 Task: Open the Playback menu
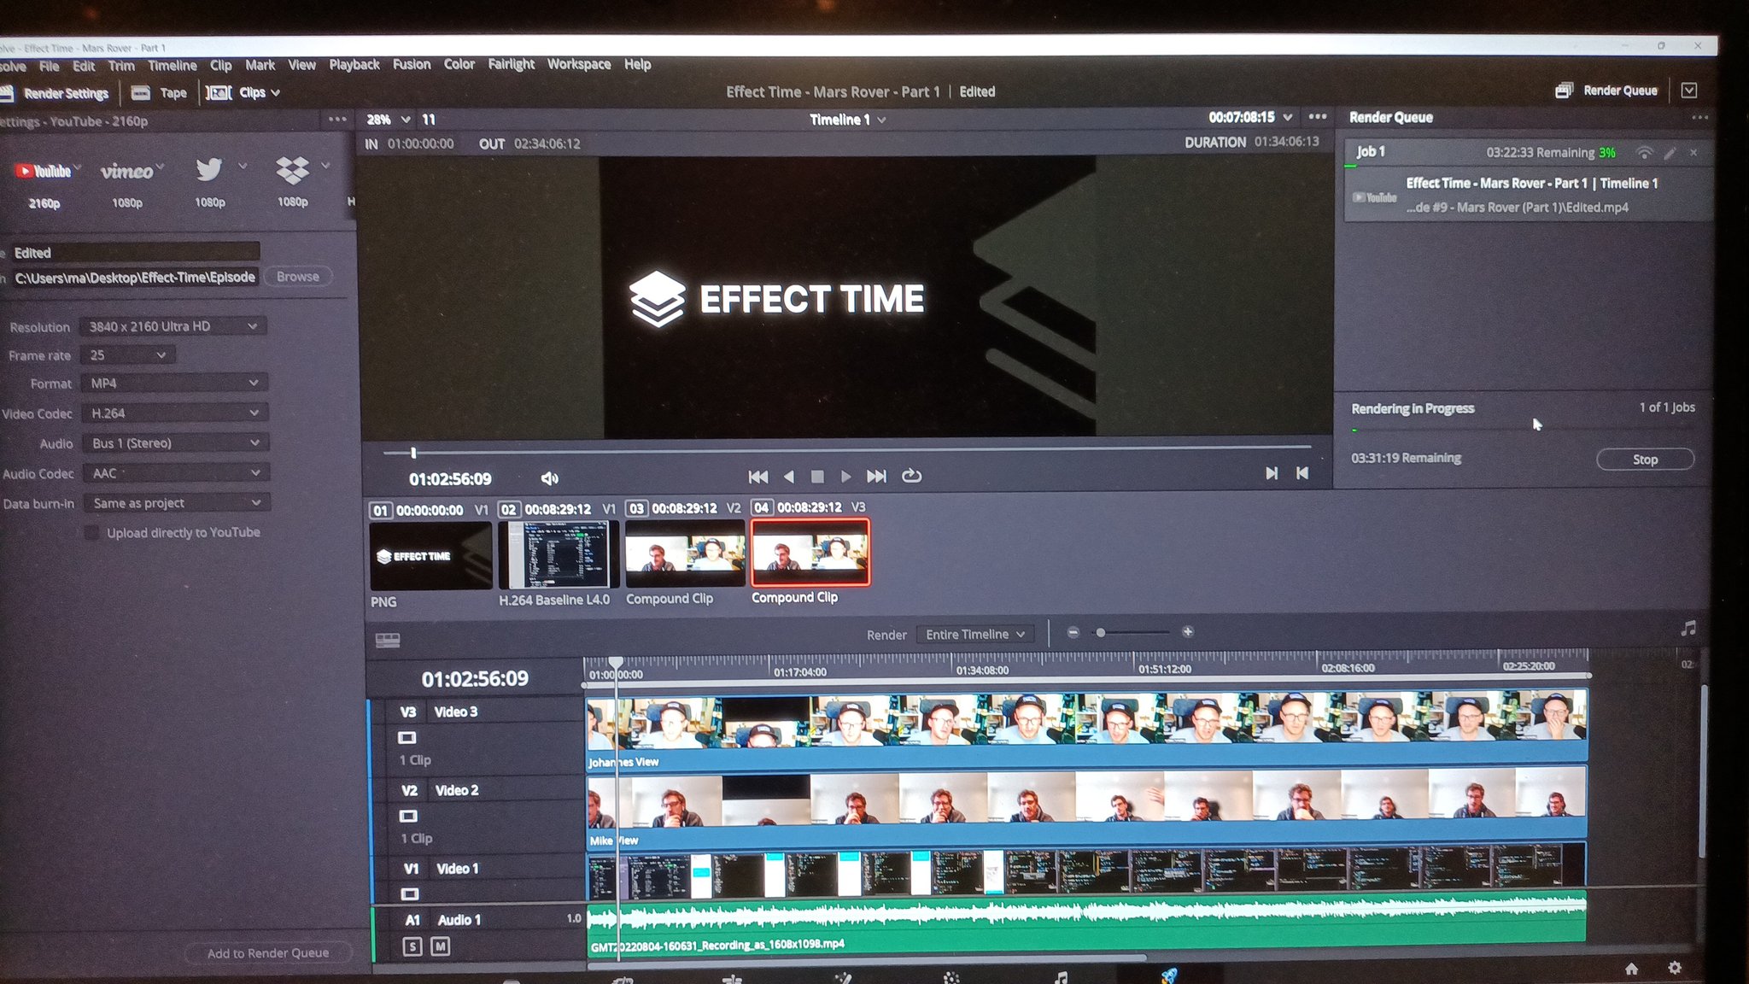tap(354, 64)
